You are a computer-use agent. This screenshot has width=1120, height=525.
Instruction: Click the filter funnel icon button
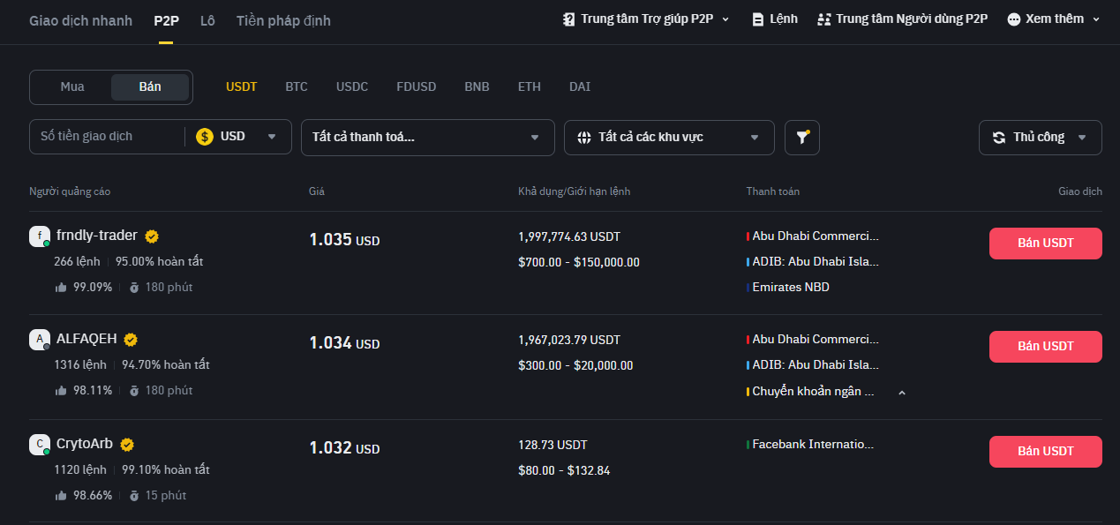point(801,138)
